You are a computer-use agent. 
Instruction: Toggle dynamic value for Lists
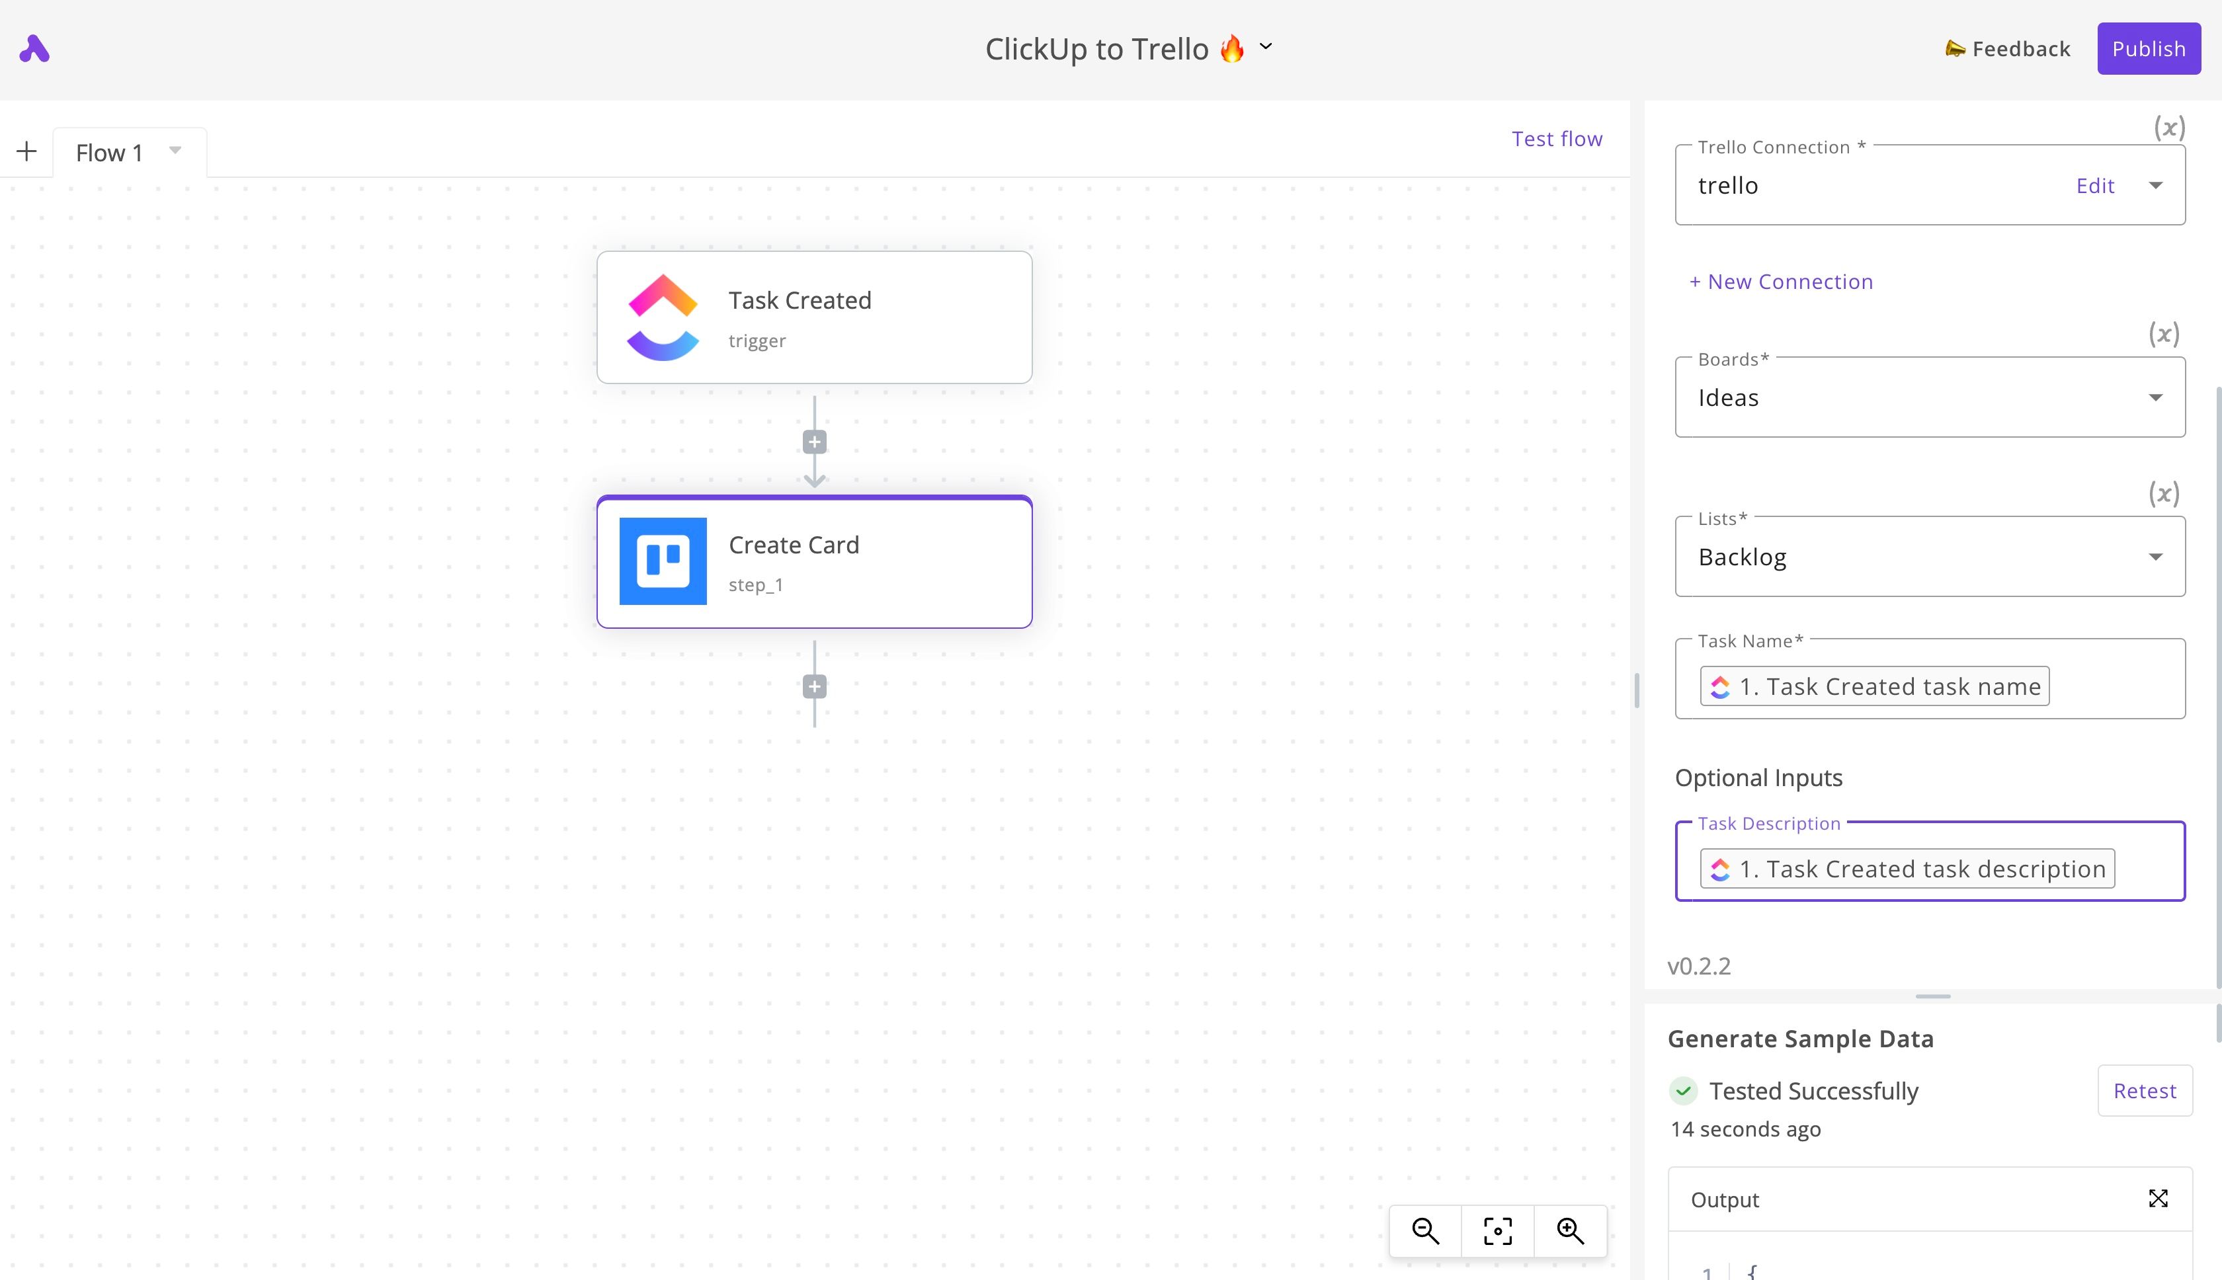[x=2164, y=493]
